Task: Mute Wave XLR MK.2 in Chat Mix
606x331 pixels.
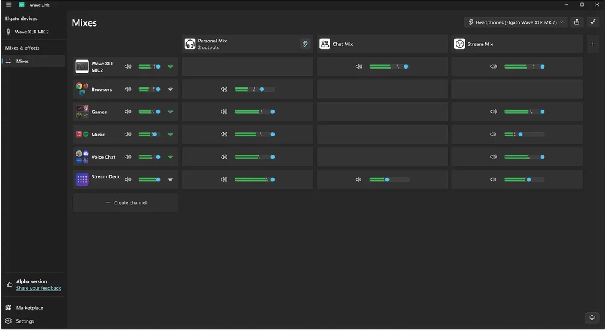Action: [359, 67]
